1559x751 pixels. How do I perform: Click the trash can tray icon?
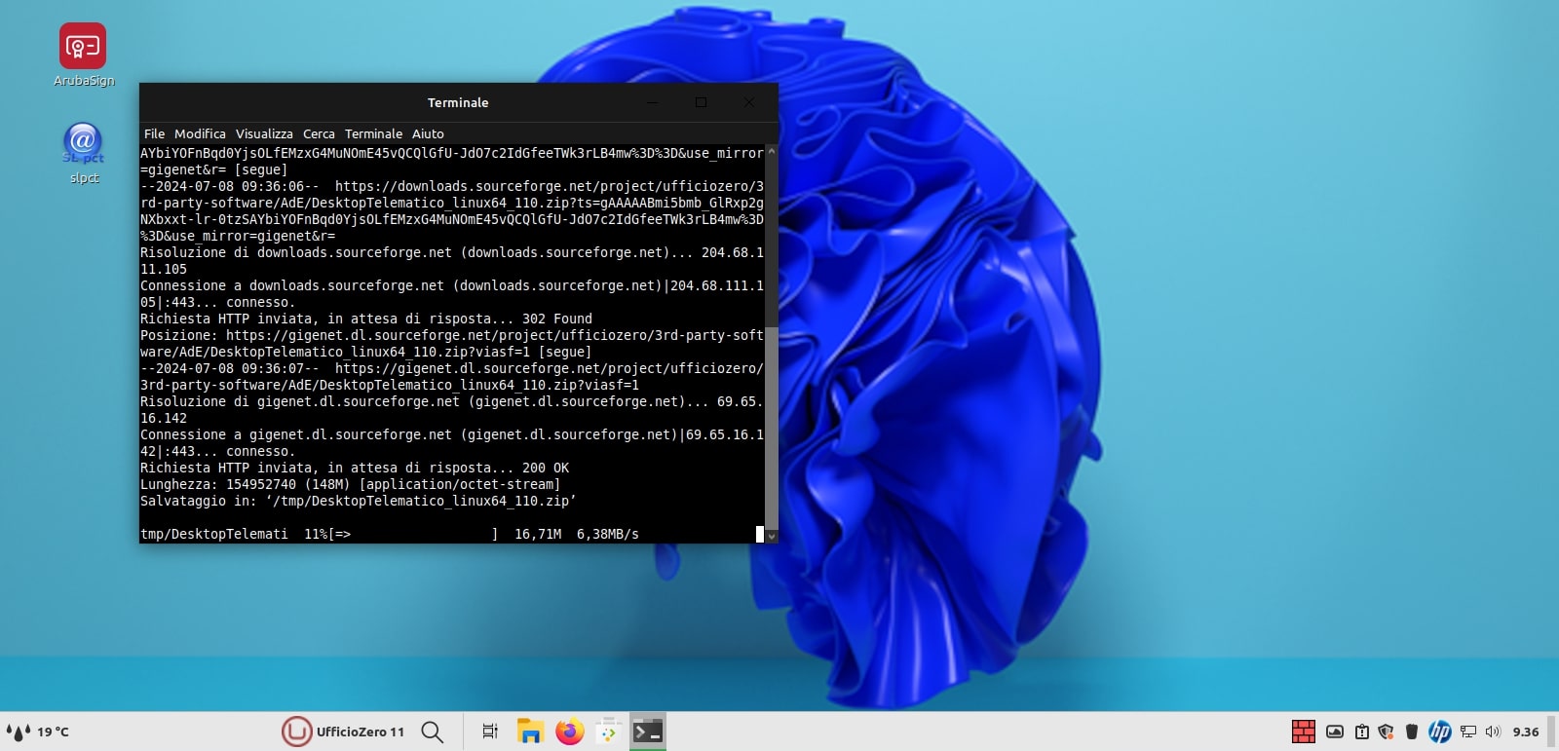(1411, 732)
